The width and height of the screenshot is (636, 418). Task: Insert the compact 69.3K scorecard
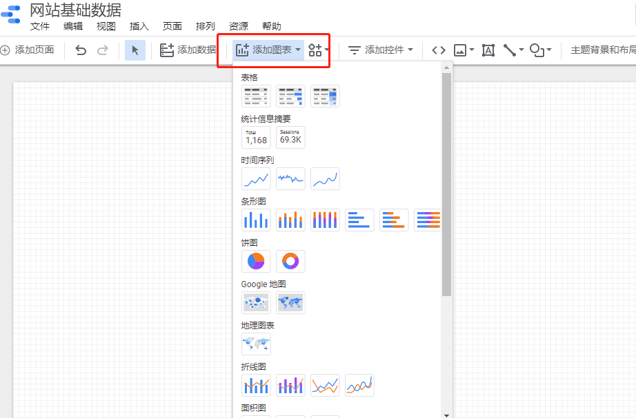click(x=290, y=137)
